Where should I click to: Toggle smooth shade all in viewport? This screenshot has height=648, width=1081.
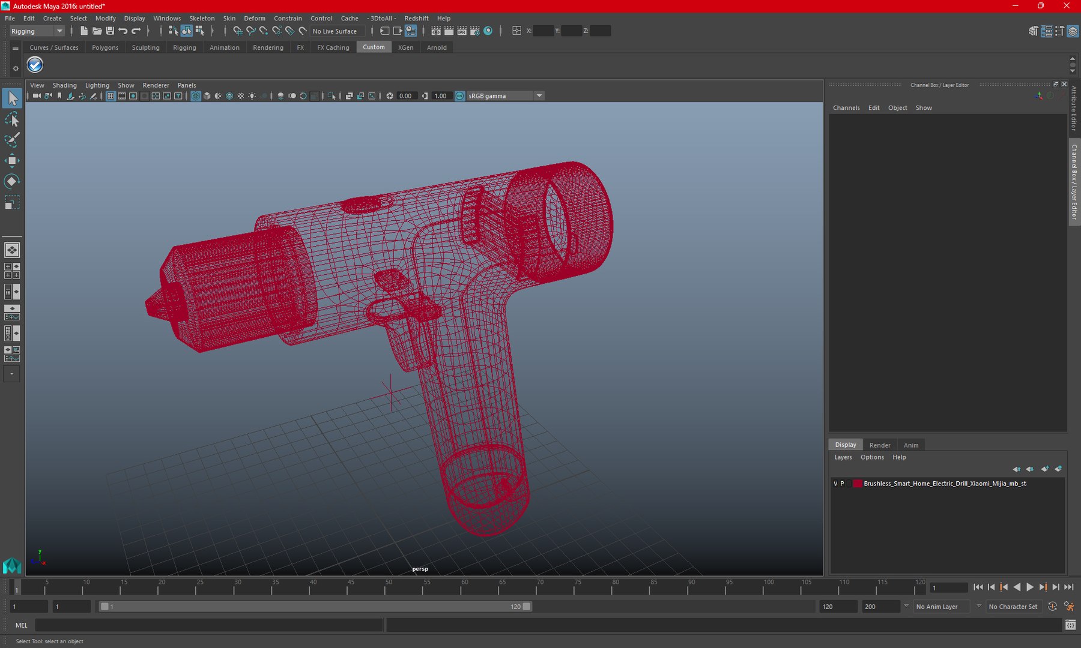click(207, 96)
